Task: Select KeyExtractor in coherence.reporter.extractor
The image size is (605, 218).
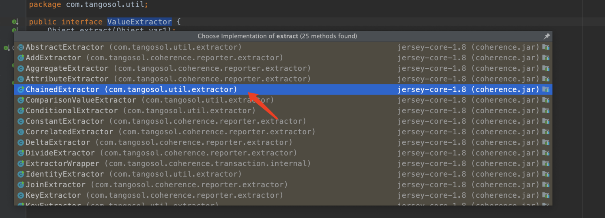Action: click(283, 195)
